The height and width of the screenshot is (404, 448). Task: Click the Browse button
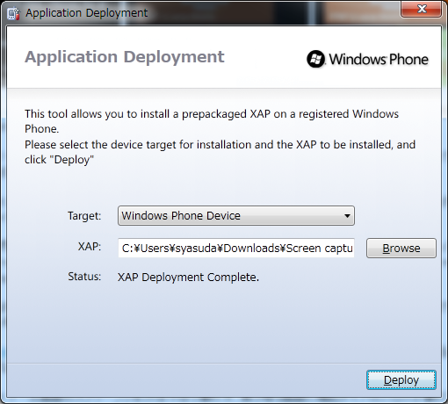coord(401,248)
